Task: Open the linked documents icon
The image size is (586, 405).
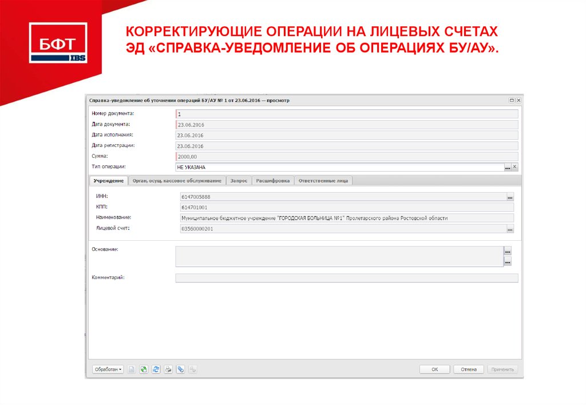Action: point(193,369)
